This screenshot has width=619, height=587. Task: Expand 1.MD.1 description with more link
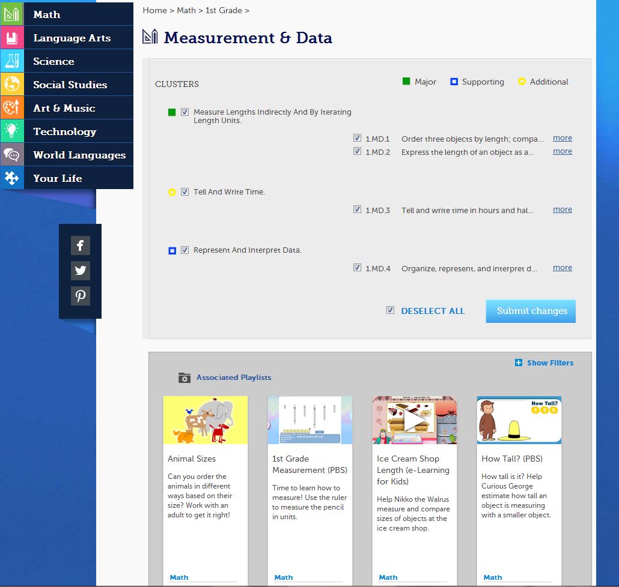pos(562,138)
